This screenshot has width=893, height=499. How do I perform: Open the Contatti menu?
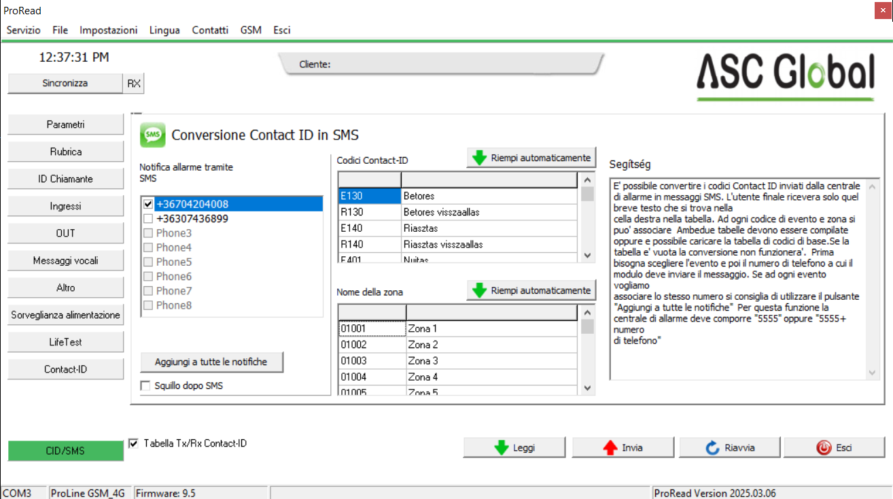click(210, 30)
